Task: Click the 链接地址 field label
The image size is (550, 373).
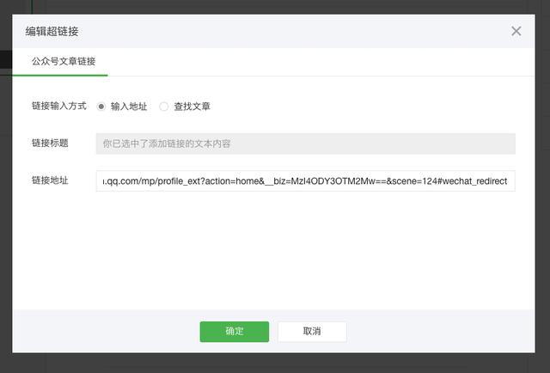Action: coord(50,180)
